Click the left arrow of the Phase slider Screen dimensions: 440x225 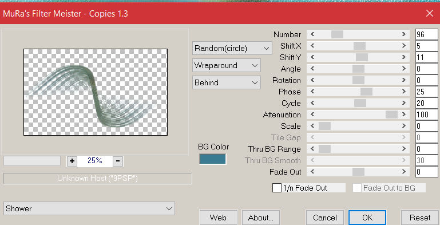point(312,92)
